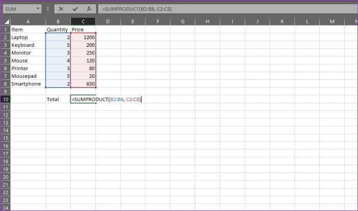Select column K header
This screenshot has height=211, width=358.
(282, 21)
